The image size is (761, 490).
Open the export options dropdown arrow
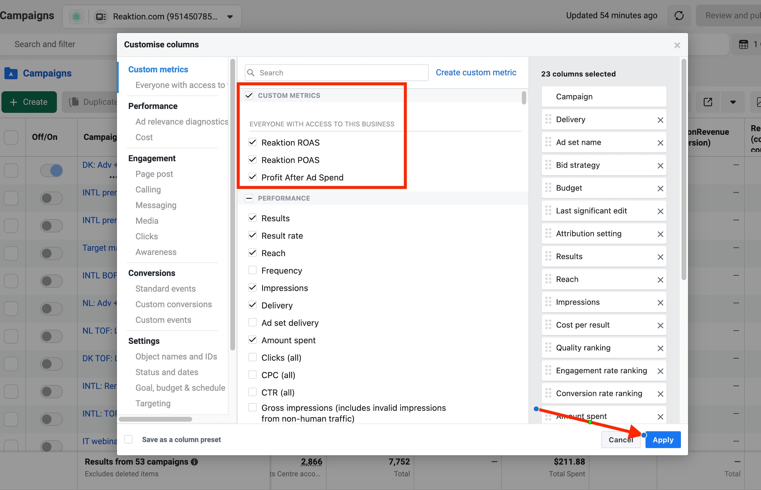(733, 102)
